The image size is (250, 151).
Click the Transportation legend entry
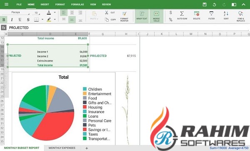[x=97, y=139]
